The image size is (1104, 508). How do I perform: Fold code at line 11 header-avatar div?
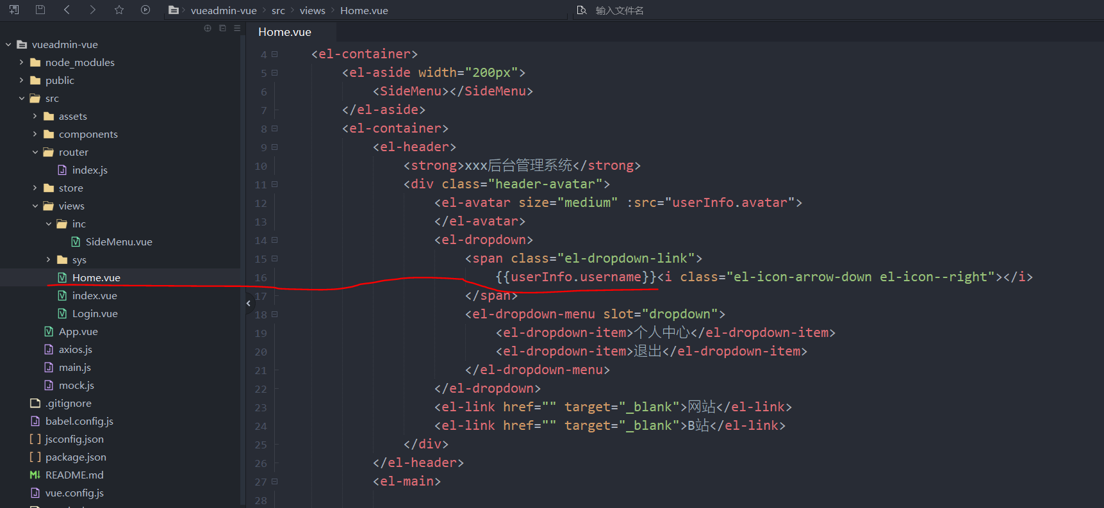274,184
